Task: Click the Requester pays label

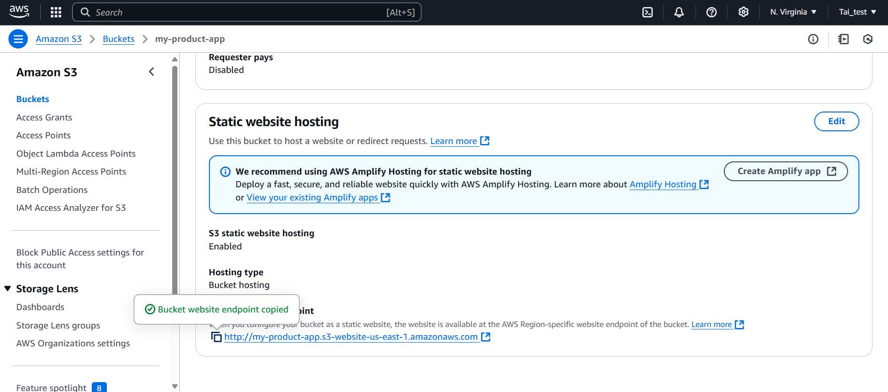Action: 241,57
